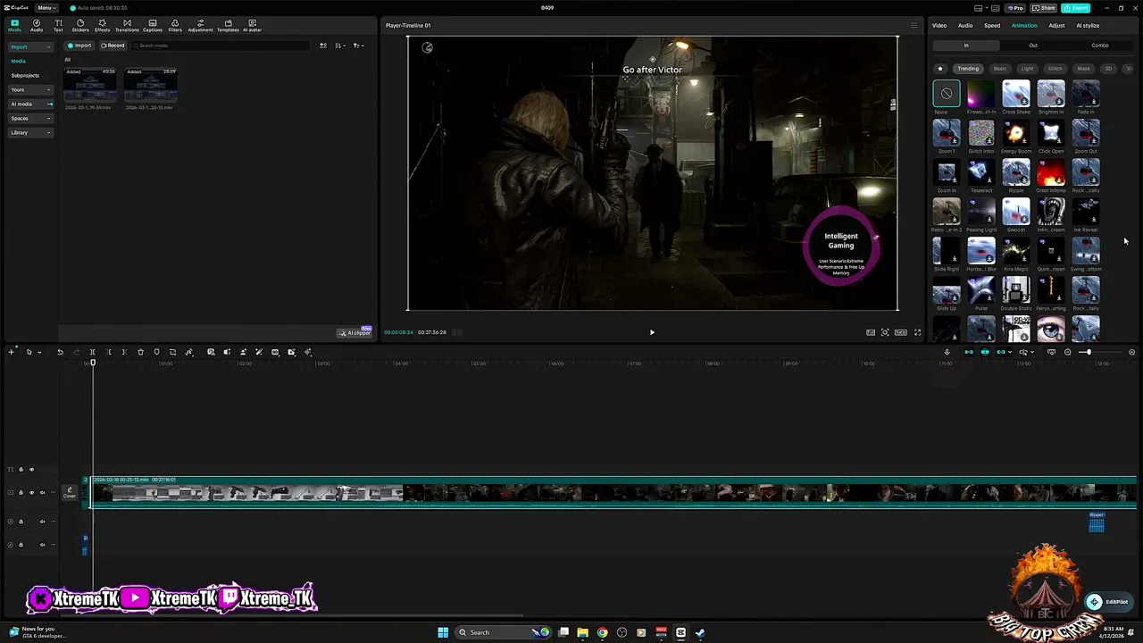Zoom out timeline with the minus icon

[x=1067, y=352]
